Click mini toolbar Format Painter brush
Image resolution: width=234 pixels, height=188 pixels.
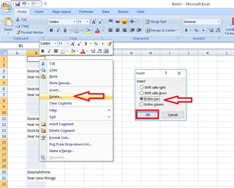(x=109, y=43)
